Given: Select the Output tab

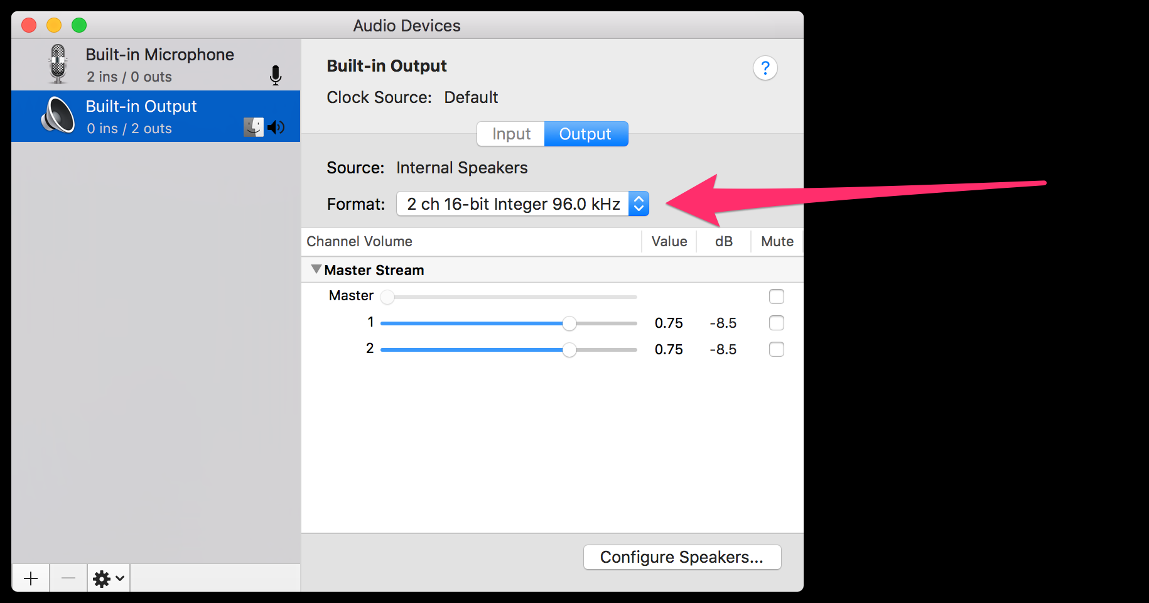Looking at the screenshot, I should click(x=586, y=134).
